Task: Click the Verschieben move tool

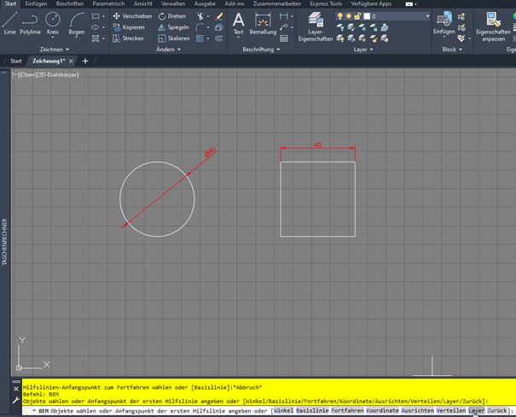Action: 132,16
